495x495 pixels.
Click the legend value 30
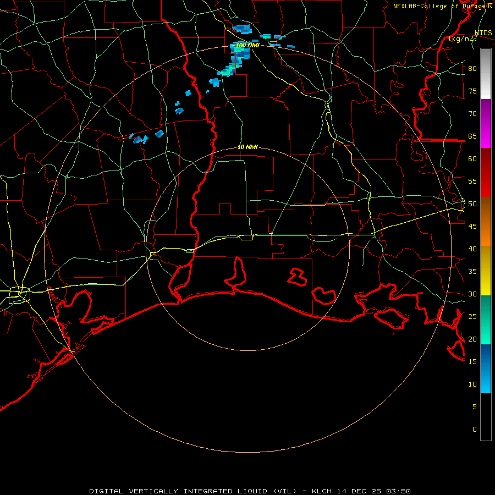(x=472, y=294)
